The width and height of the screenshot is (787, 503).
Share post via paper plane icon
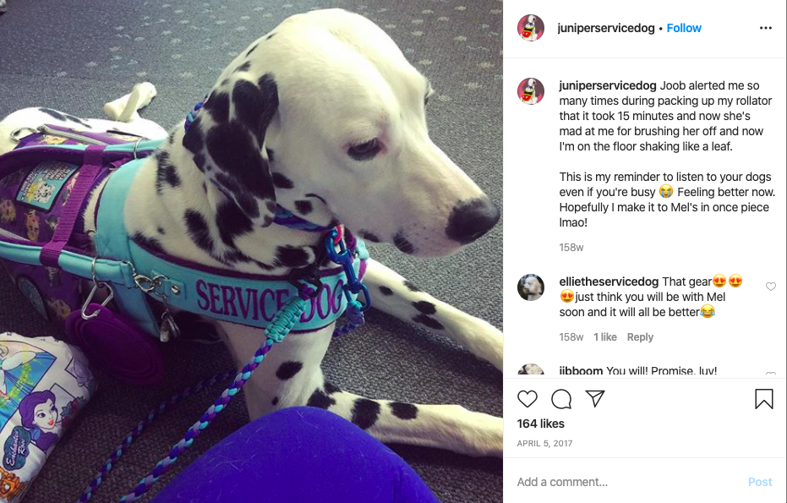click(595, 398)
